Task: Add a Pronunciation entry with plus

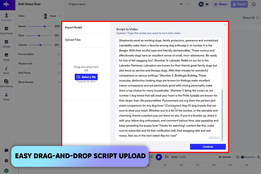Action: tap(59, 54)
